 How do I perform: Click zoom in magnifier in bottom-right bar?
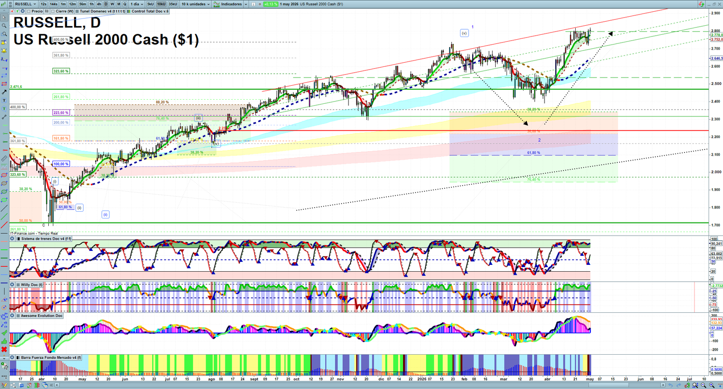coord(712,385)
